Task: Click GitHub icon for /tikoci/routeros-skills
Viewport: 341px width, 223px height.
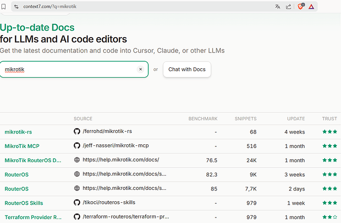Action: point(77,203)
